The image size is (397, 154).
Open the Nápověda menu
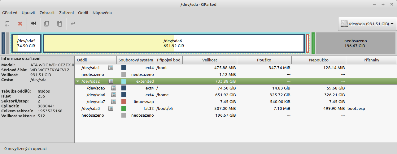(x=102, y=13)
